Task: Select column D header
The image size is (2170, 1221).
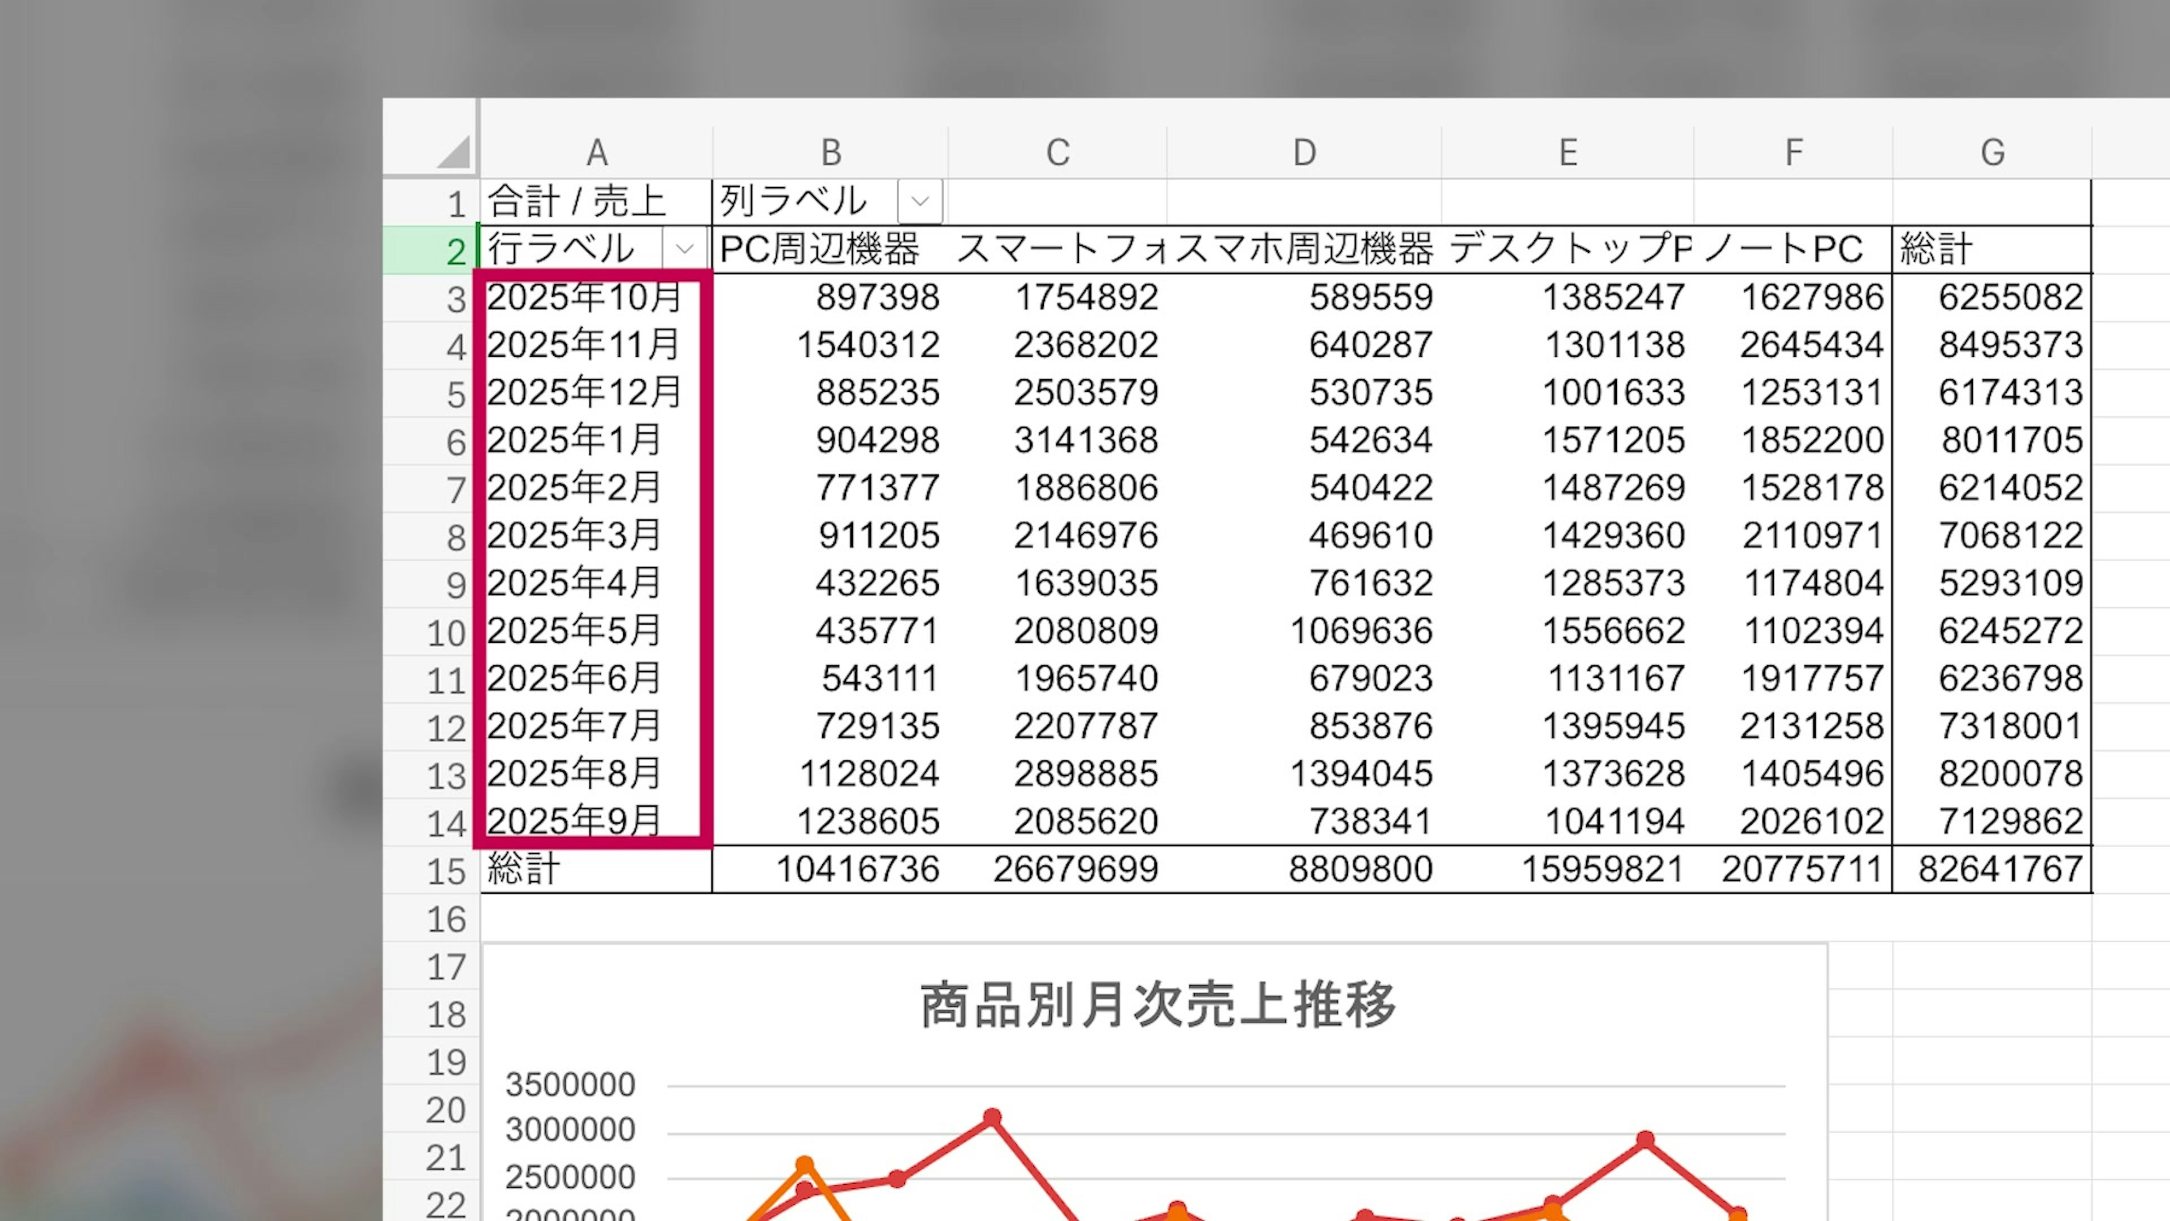Action: tap(1304, 153)
